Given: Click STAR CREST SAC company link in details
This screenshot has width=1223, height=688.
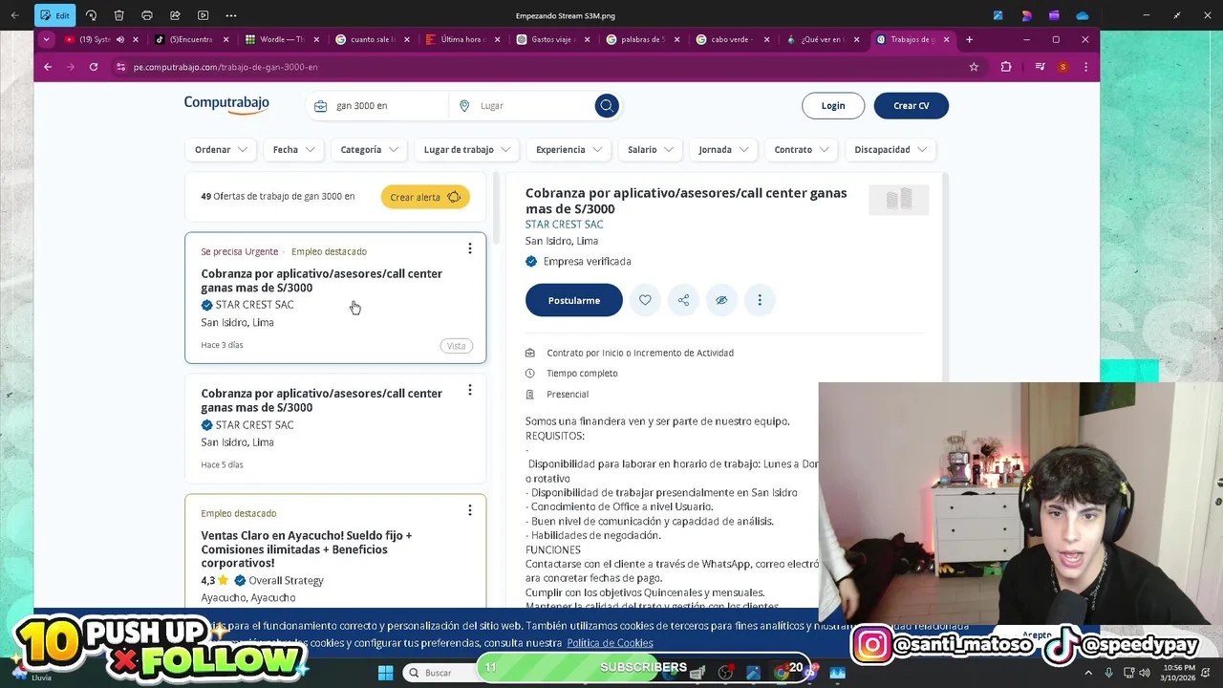Looking at the screenshot, I should click(x=564, y=225).
